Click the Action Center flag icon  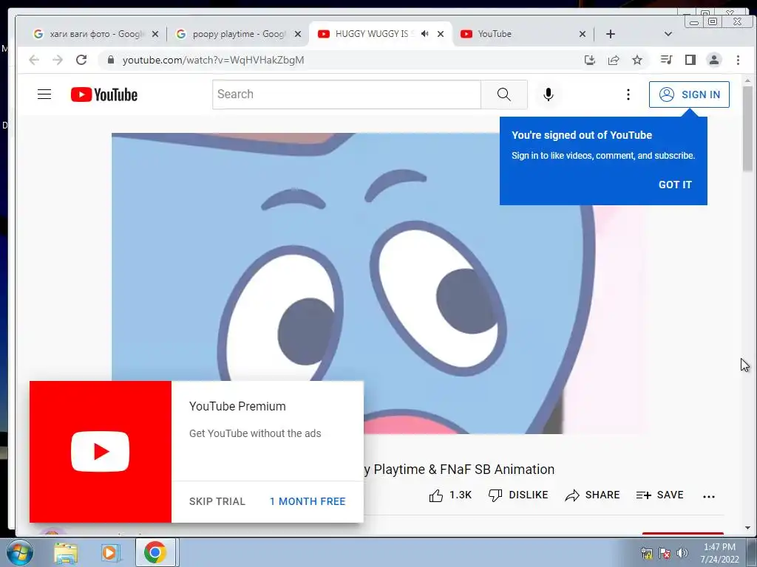click(665, 553)
